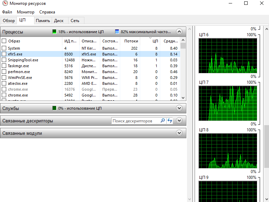Click the ЦП 9 graph label
This screenshot has height=202, width=269.
click(x=204, y=177)
